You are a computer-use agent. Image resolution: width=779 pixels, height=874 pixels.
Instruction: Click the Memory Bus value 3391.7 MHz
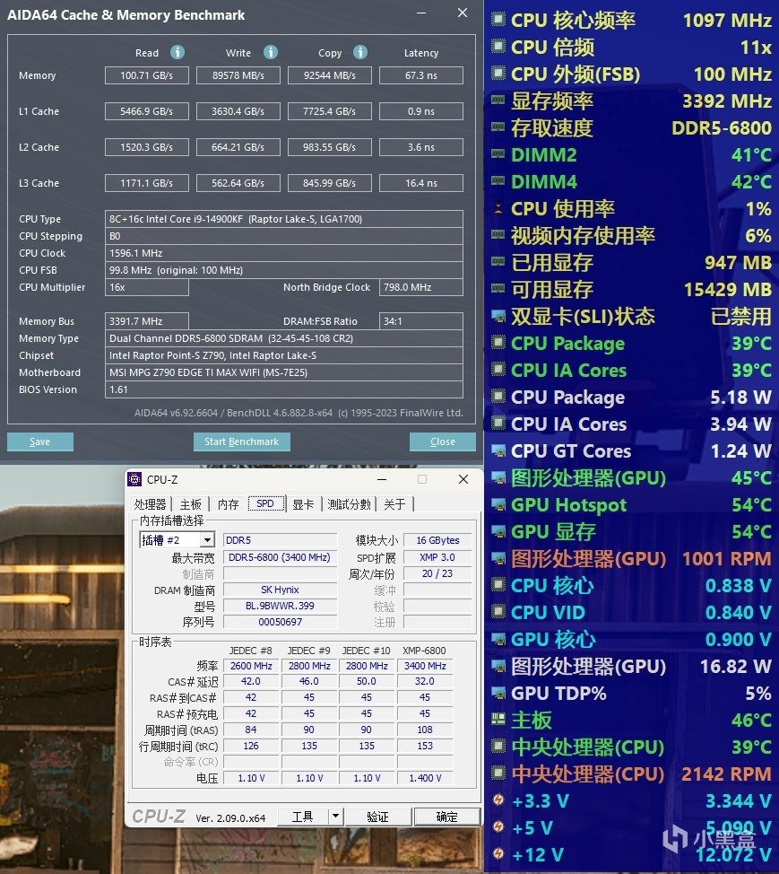click(x=147, y=321)
